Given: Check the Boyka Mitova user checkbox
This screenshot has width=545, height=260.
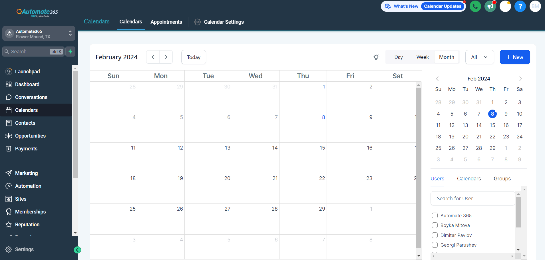Looking at the screenshot, I should (435, 225).
